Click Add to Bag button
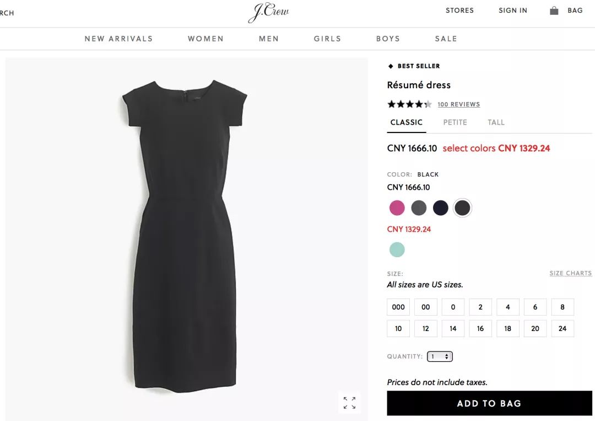The height and width of the screenshot is (421, 595). click(x=489, y=403)
